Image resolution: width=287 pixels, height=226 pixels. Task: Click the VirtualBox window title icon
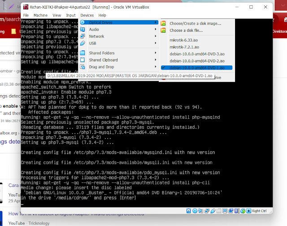(26, 7)
